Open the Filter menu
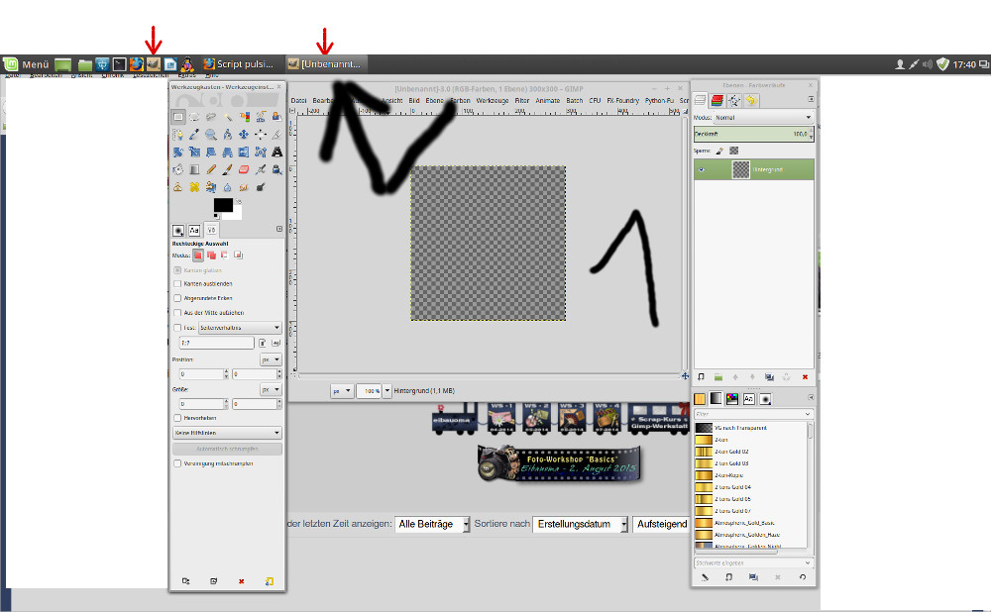 tap(522, 100)
